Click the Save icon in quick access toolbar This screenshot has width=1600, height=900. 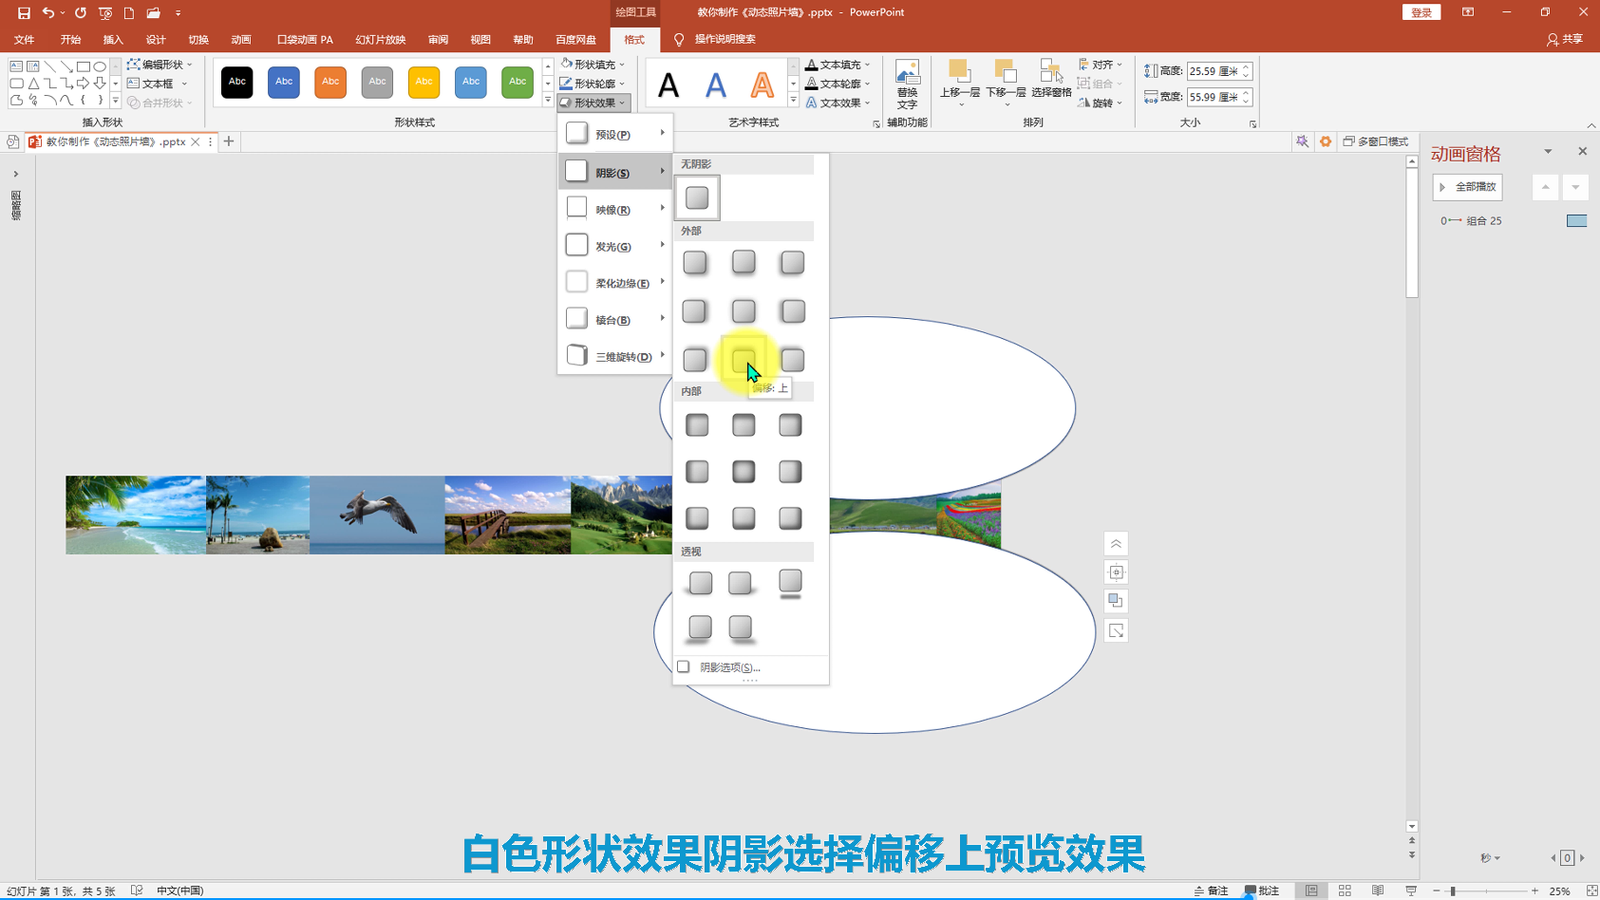(x=24, y=13)
